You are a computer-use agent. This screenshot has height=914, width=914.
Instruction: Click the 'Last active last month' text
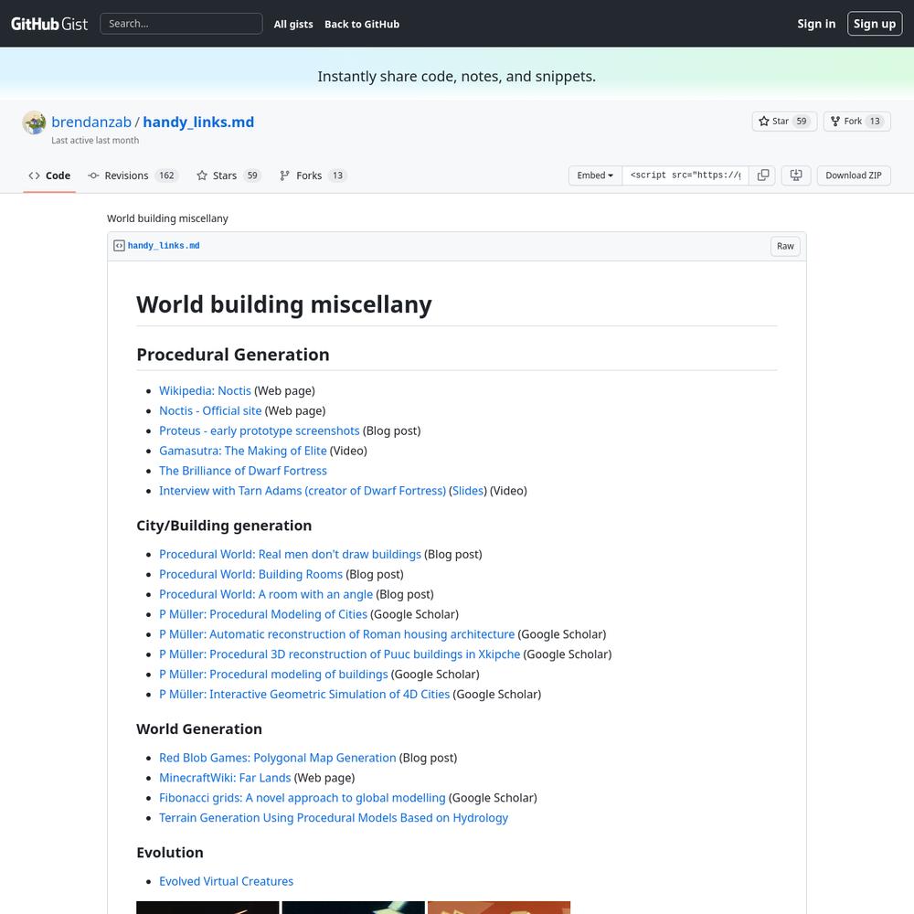click(95, 141)
